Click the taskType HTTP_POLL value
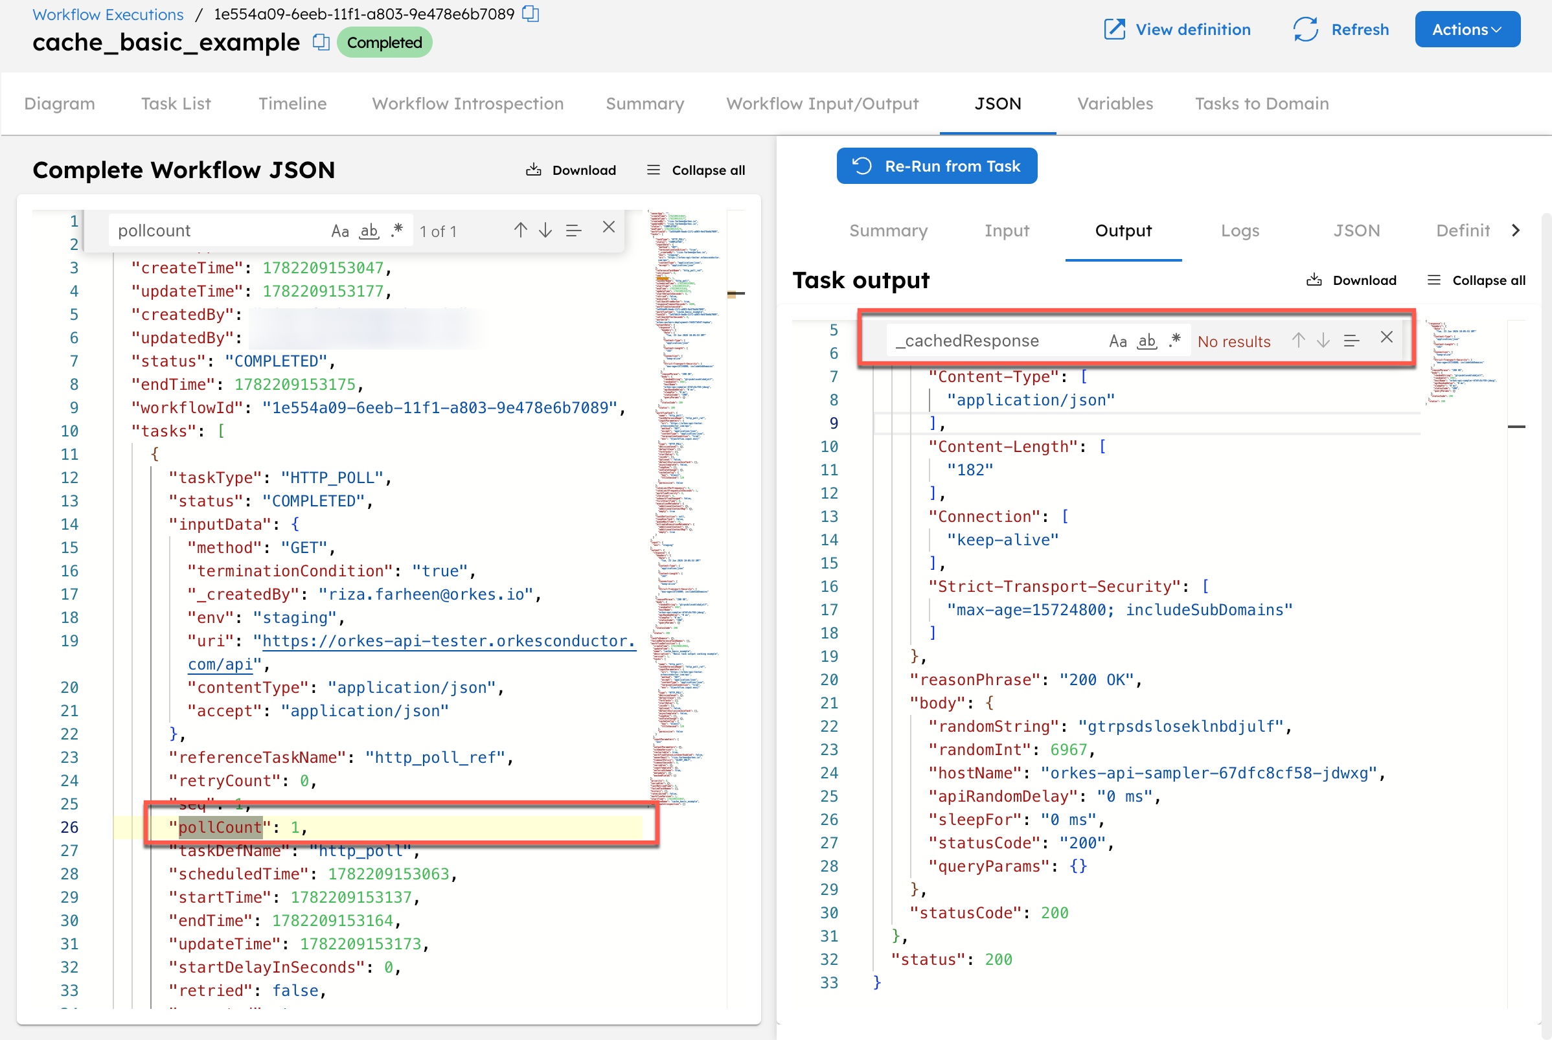The image size is (1552, 1040). click(332, 477)
